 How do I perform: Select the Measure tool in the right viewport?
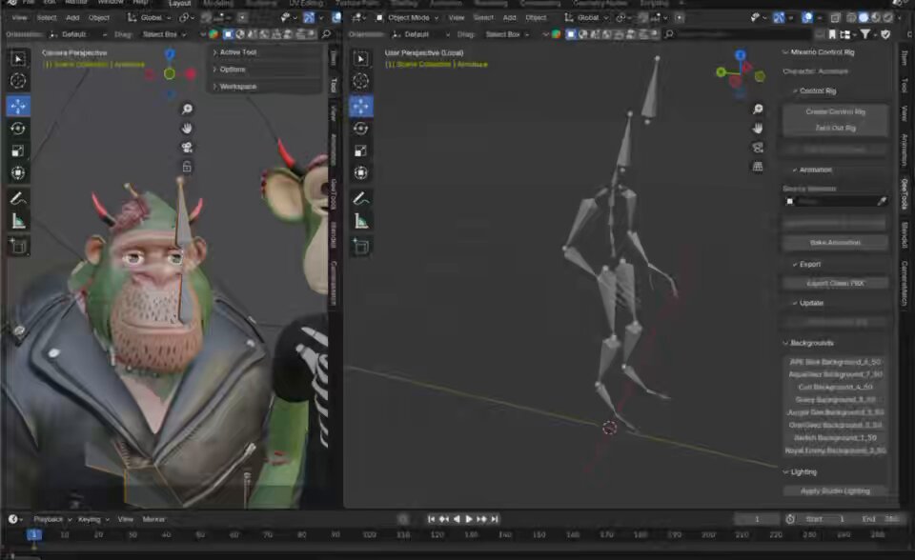click(x=360, y=222)
